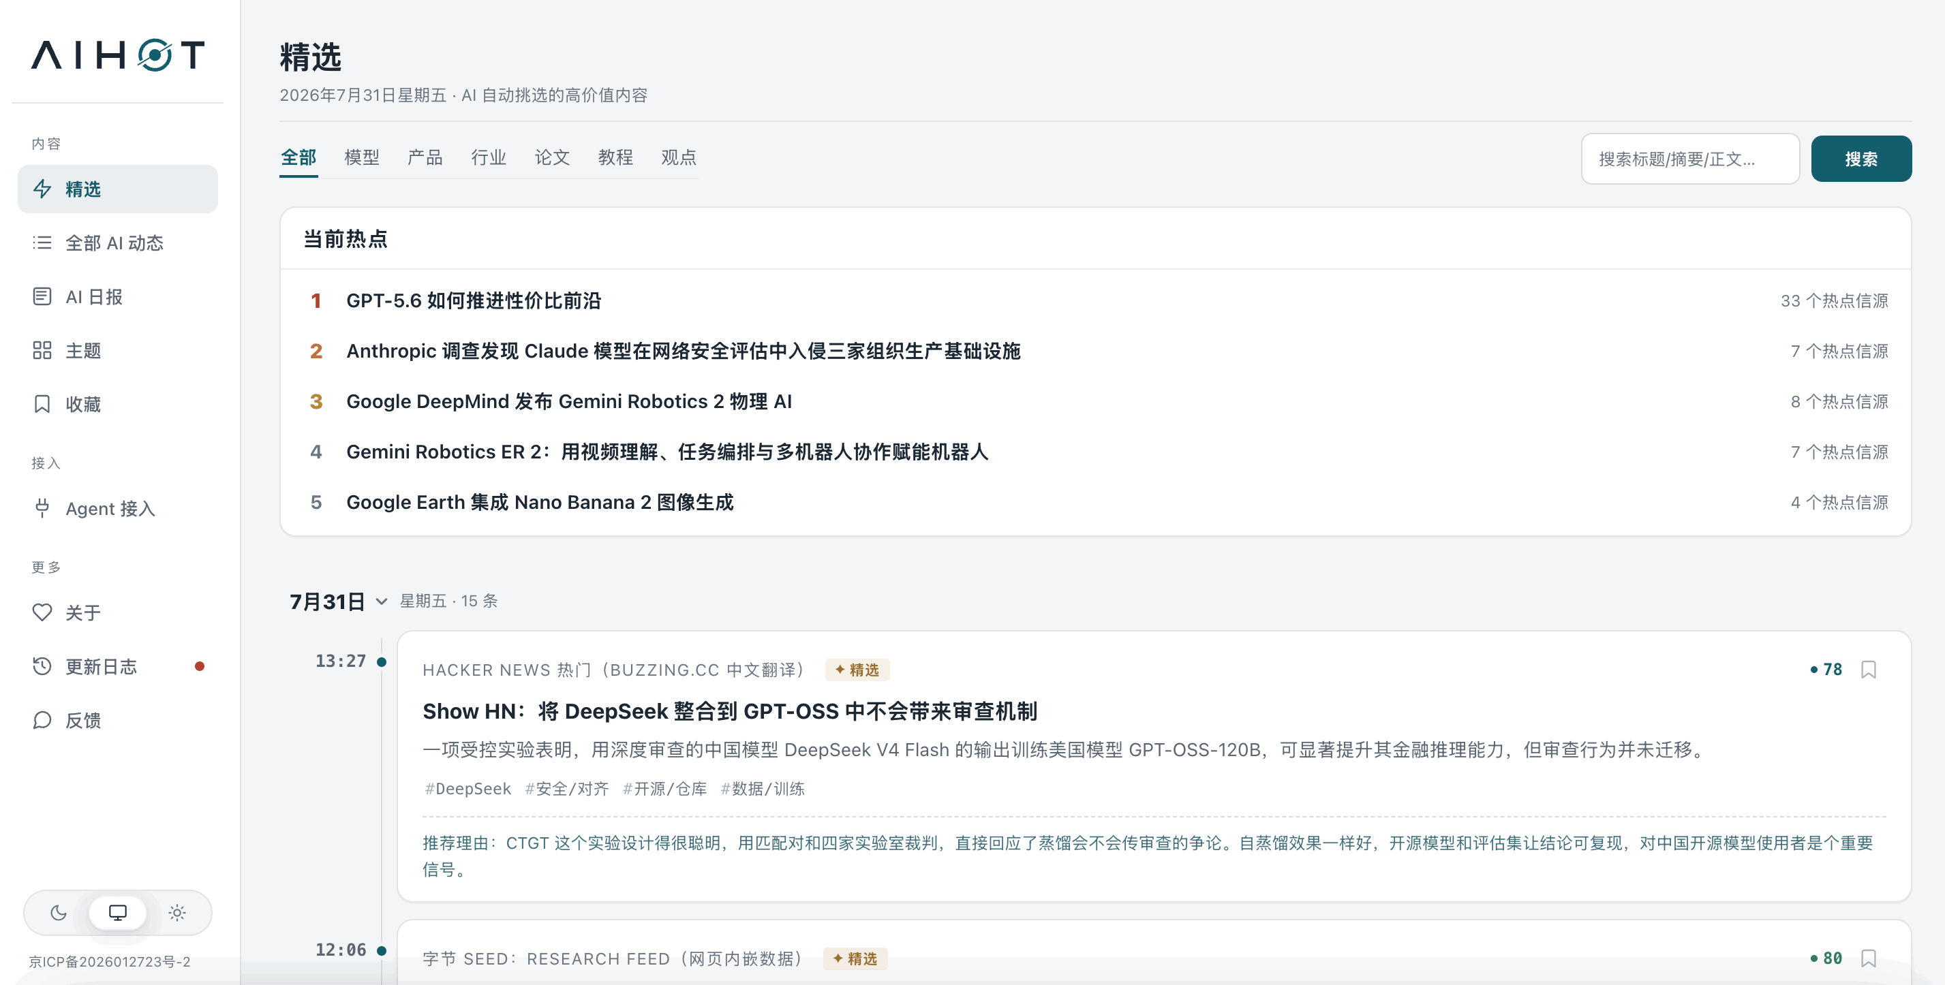Open 主题 in the sidebar

tap(118, 350)
